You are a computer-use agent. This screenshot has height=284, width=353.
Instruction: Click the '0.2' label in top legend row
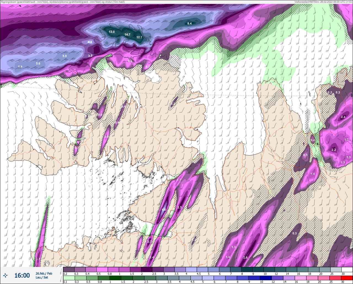tap(65, 274)
